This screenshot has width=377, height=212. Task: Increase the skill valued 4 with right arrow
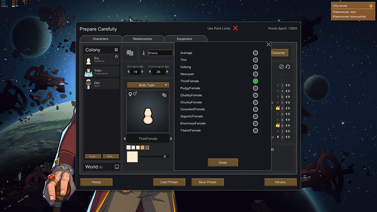coord(289,91)
